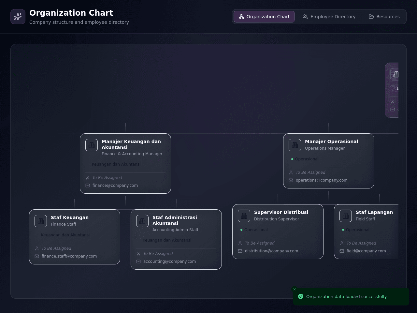Click the mail icon beside finance@company.com
417x313 pixels.
tap(88, 186)
